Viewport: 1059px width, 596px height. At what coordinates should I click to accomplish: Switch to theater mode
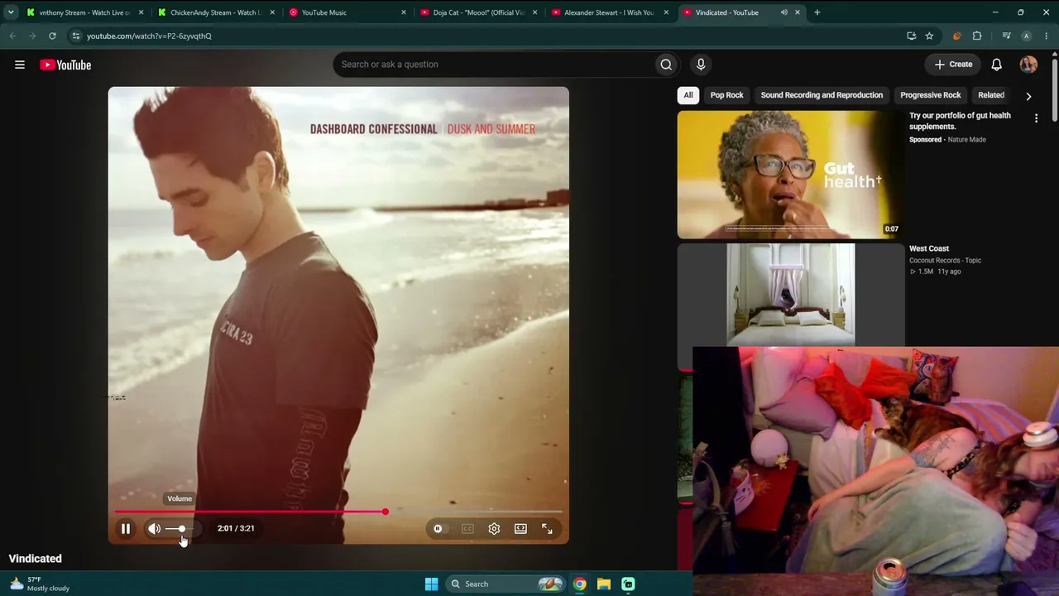tap(520, 528)
